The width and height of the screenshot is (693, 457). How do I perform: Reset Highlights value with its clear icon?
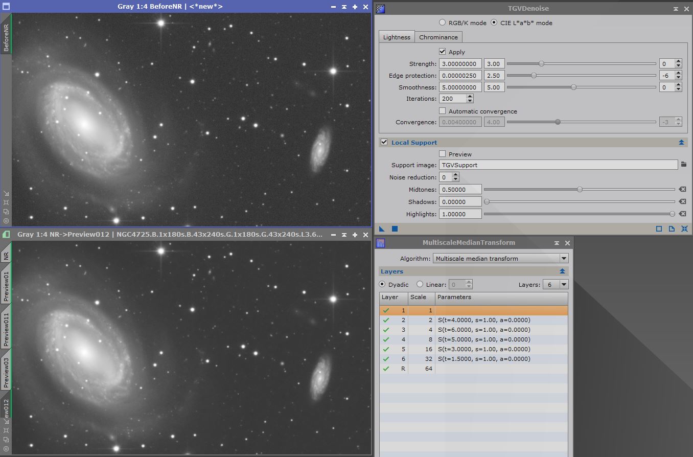[x=682, y=214]
